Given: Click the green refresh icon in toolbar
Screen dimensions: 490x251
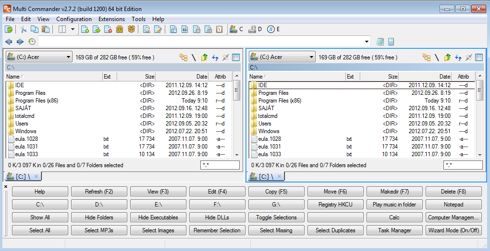Looking at the screenshot, I should point(9,29).
